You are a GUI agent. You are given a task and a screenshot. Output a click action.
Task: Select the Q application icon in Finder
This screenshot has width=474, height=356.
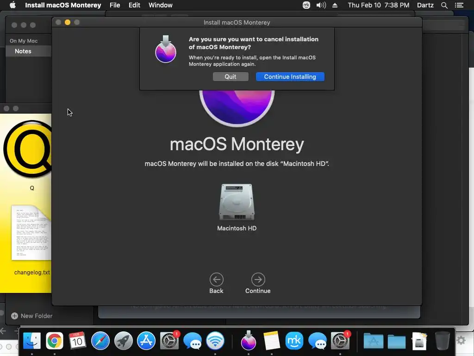click(x=28, y=149)
